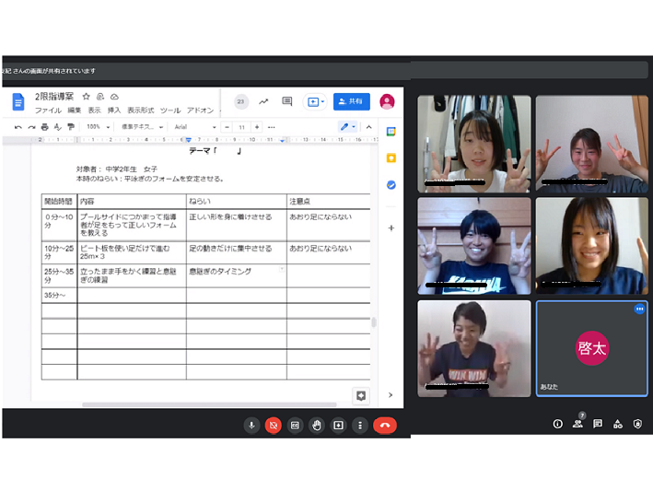The width and height of the screenshot is (653, 490).
Task: Open the comment history icon
Action: tap(286, 101)
